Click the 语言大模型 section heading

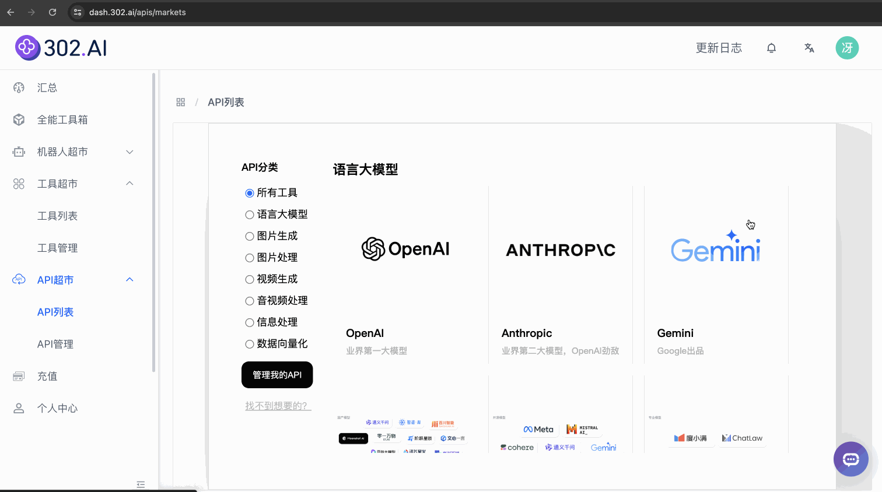pos(365,170)
